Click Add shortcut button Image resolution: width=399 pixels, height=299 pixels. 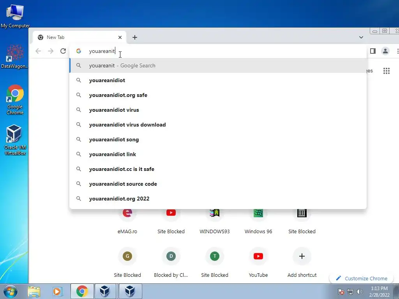click(x=302, y=263)
